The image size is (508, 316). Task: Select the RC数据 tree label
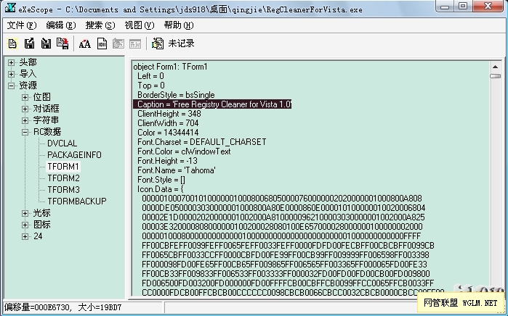point(47,132)
